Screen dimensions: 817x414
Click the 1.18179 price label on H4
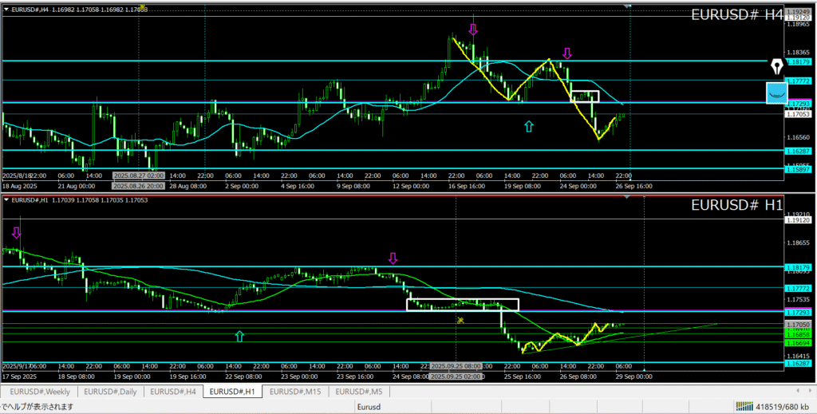[x=798, y=61]
